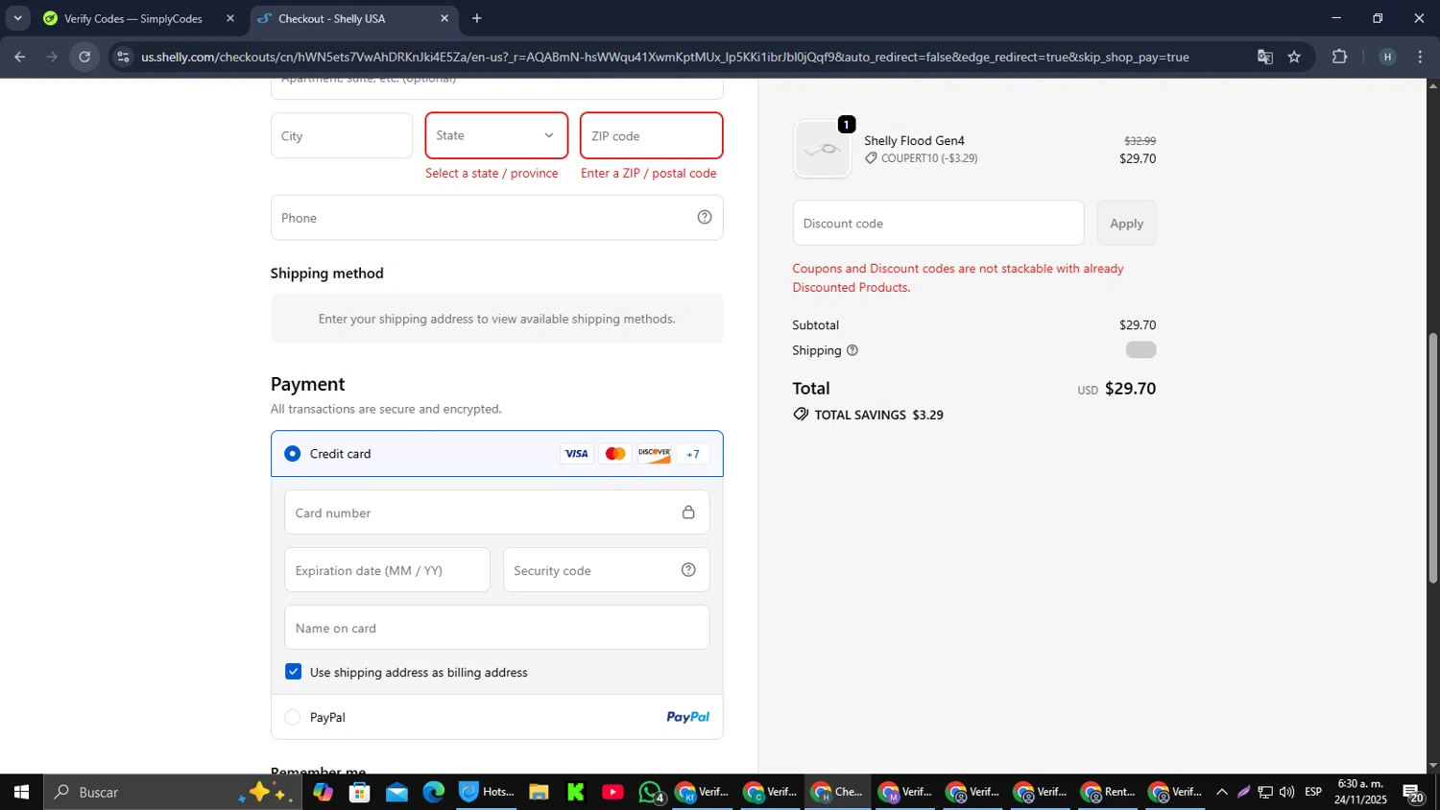Close the Verify Codes SimplyCodes tab
The width and height of the screenshot is (1440, 810).
click(230, 18)
